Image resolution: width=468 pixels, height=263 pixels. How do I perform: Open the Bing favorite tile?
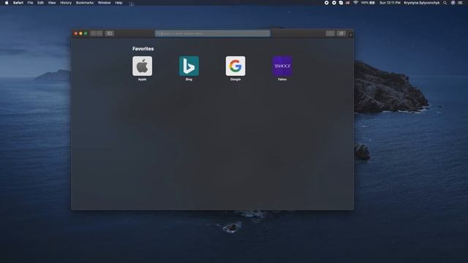[x=189, y=66]
